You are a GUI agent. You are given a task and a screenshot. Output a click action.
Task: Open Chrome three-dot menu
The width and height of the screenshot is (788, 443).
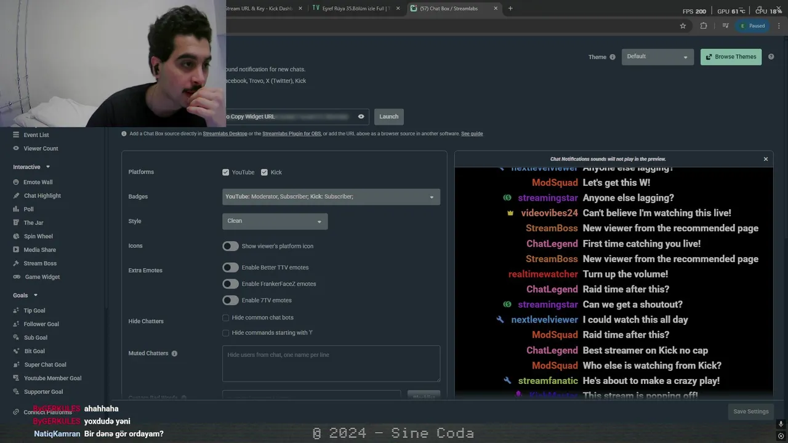[779, 26]
